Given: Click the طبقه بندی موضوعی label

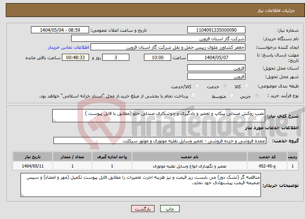Looking at the screenshot, I should (278, 86).
